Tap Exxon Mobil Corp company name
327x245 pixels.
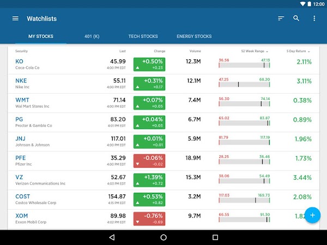pyautogui.click(x=31, y=222)
